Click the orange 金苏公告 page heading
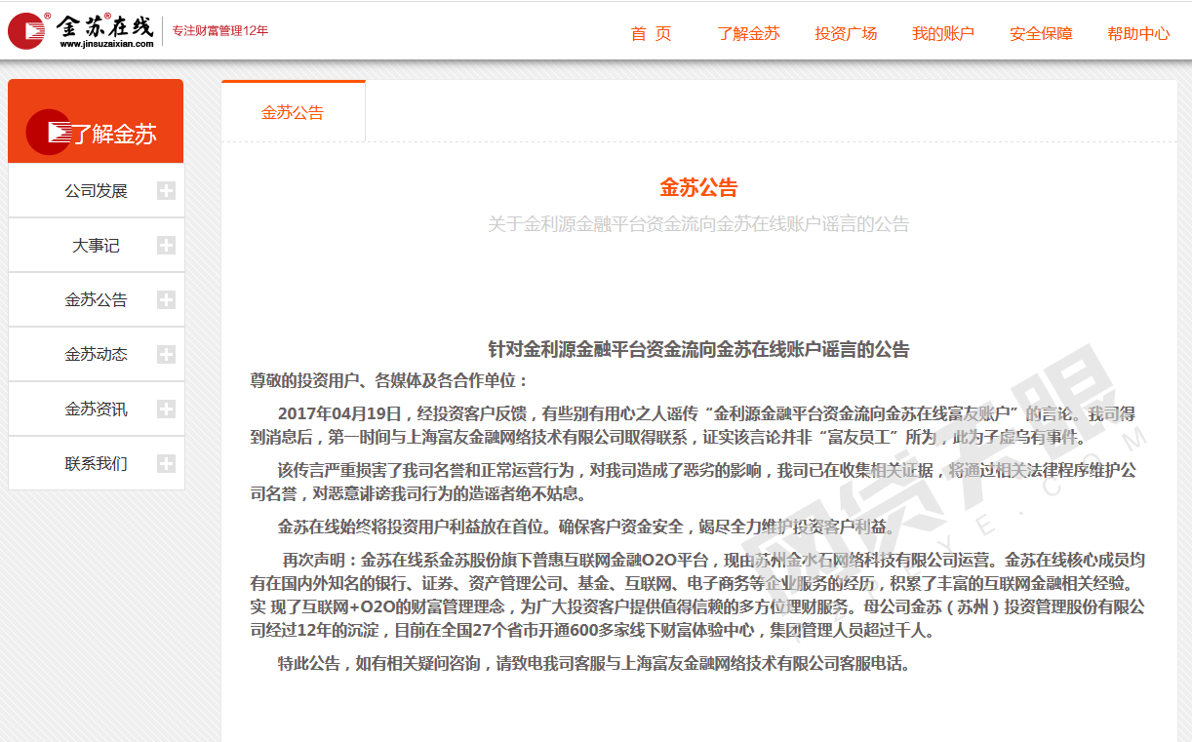 (698, 187)
